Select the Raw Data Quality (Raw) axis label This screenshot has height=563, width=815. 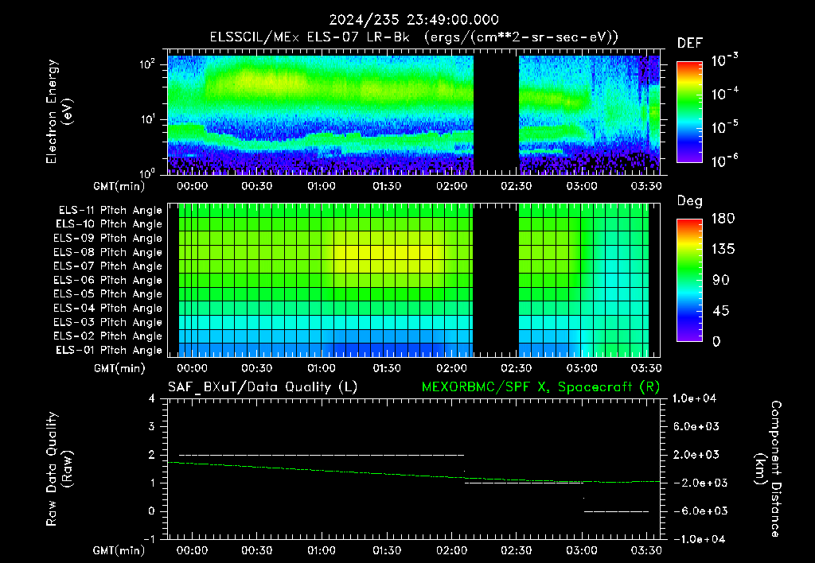tap(59, 469)
